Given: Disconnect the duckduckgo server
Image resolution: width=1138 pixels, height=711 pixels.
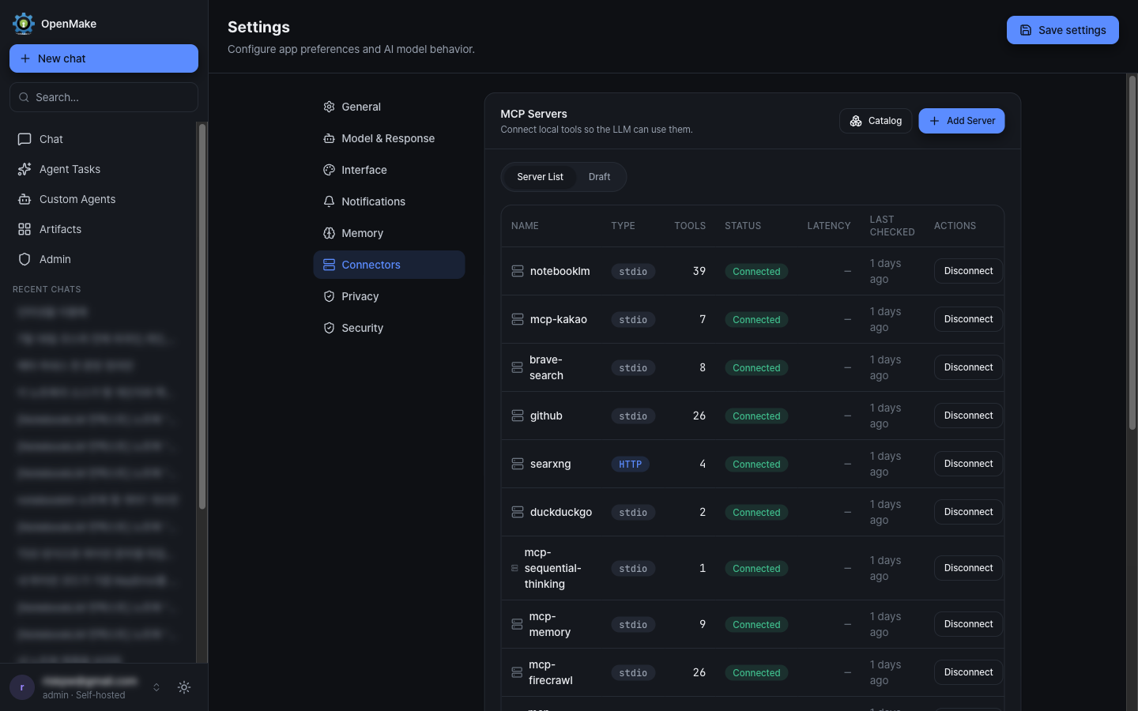Looking at the screenshot, I should click(x=968, y=512).
